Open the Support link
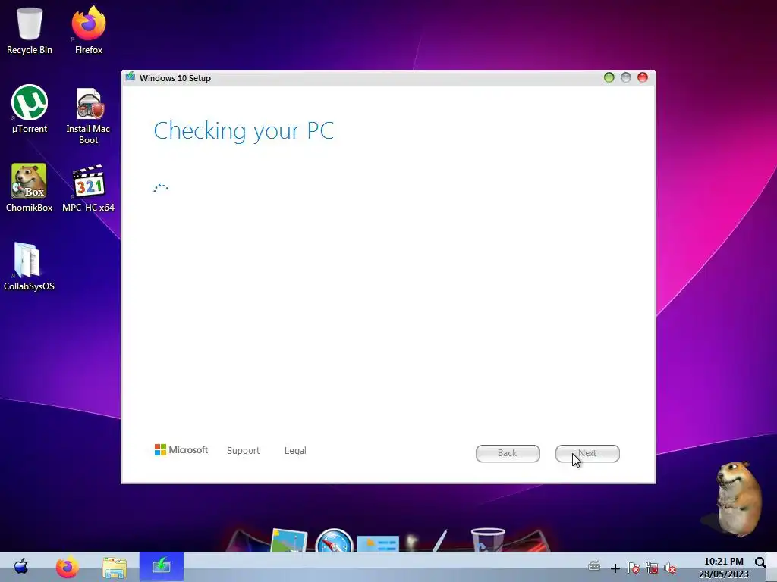Image resolution: width=777 pixels, height=582 pixels. (x=244, y=450)
